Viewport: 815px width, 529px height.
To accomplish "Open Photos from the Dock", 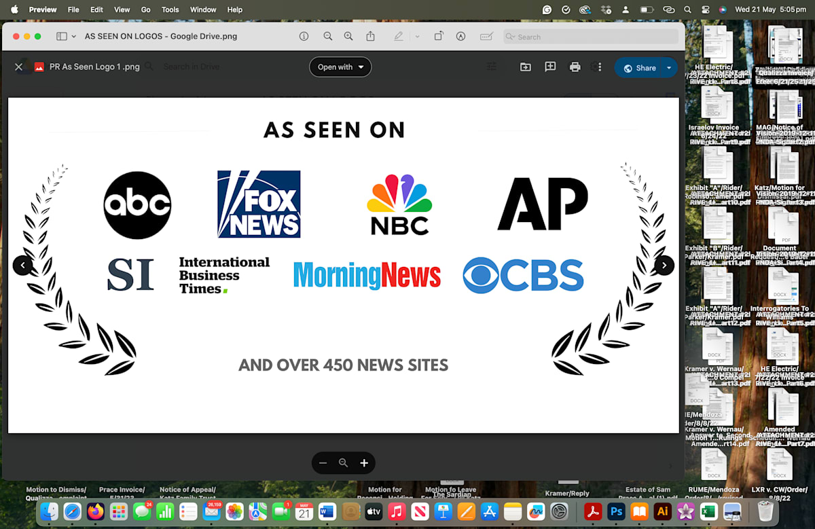I will (234, 511).
